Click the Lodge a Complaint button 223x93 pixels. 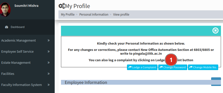tap(142, 67)
